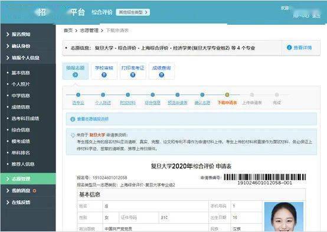The image size is (327, 232).
Task: Open 中学信息 in the sidebar
Action: (x=21, y=96)
